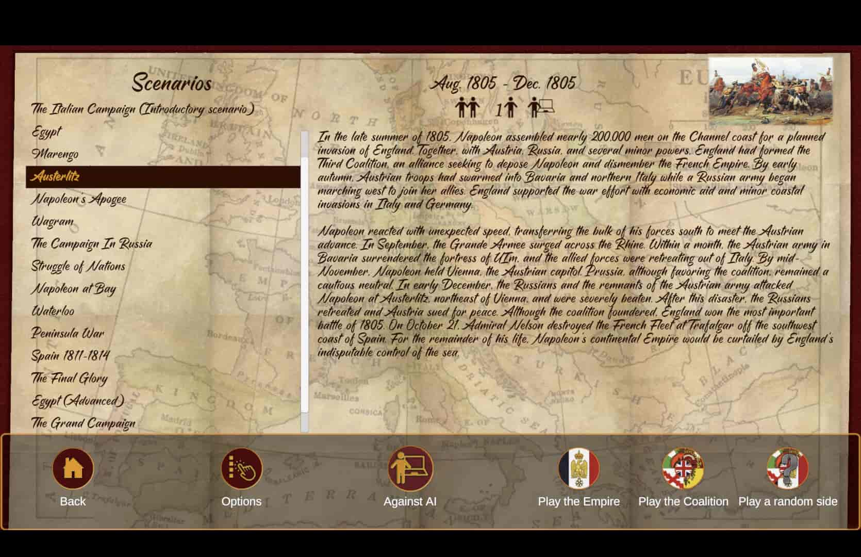The image size is (861, 557).
Task: Open the Egypt (Advanced) scenario
Action: 78,401
